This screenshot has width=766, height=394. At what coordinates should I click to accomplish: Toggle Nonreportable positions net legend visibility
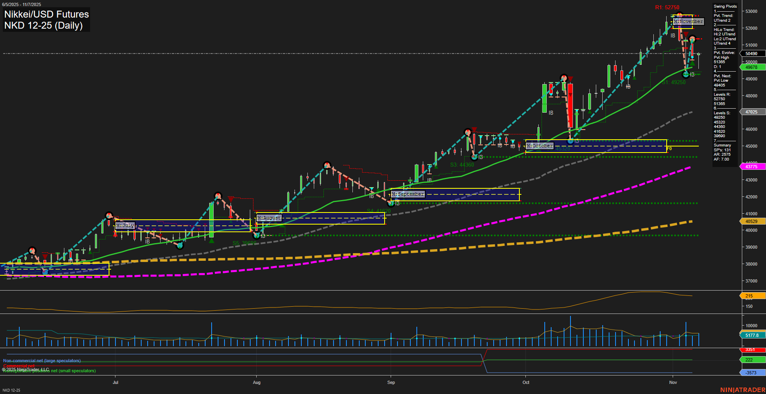tap(49, 371)
